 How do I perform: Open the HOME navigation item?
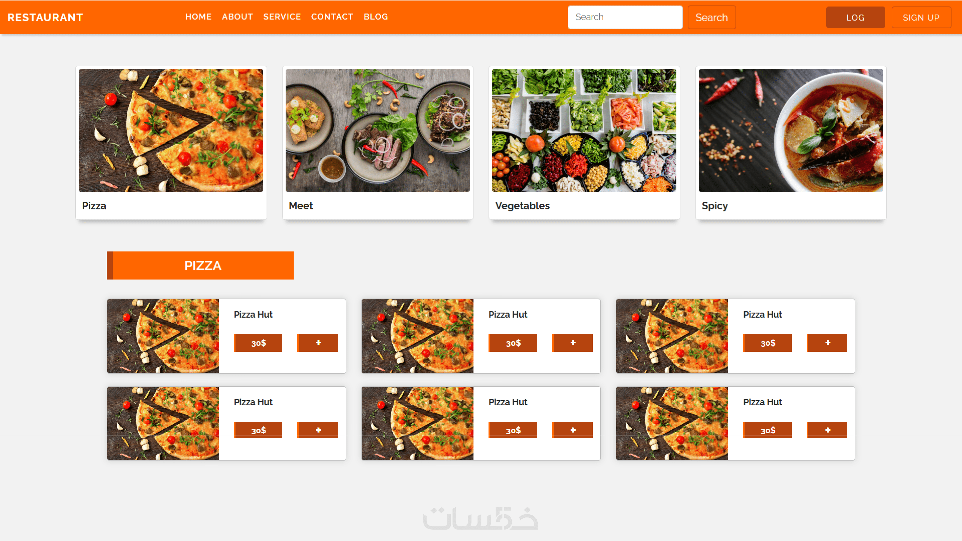tap(198, 17)
